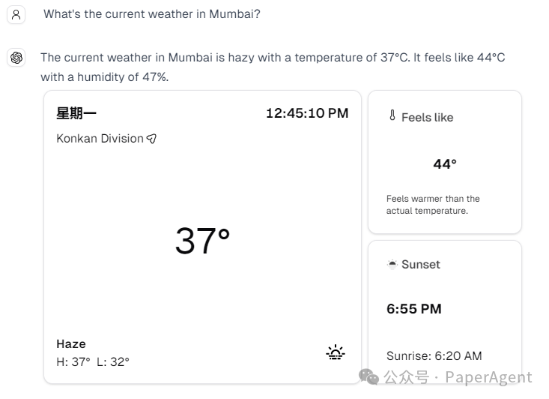Open the Feels like card title
Viewport: 549px width, 399px height.
click(427, 117)
